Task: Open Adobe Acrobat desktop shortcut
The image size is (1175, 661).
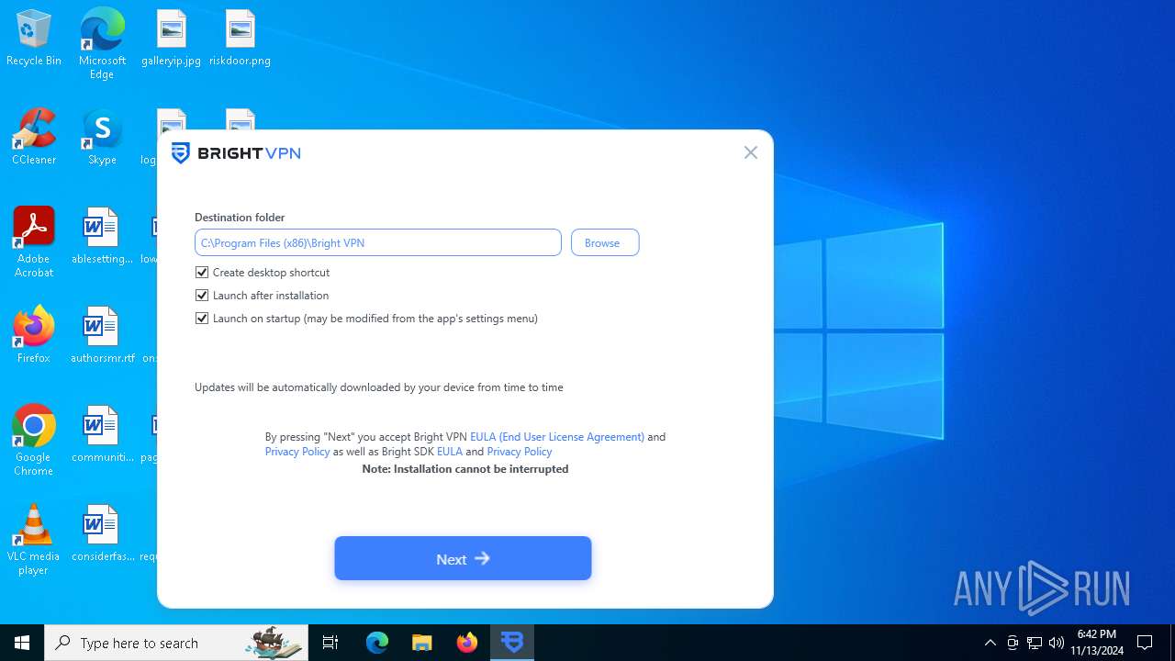Action: coord(34,243)
